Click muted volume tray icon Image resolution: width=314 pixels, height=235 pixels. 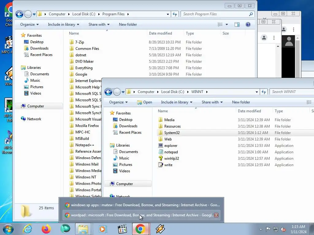pyautogui.click(x=283, y=229)
